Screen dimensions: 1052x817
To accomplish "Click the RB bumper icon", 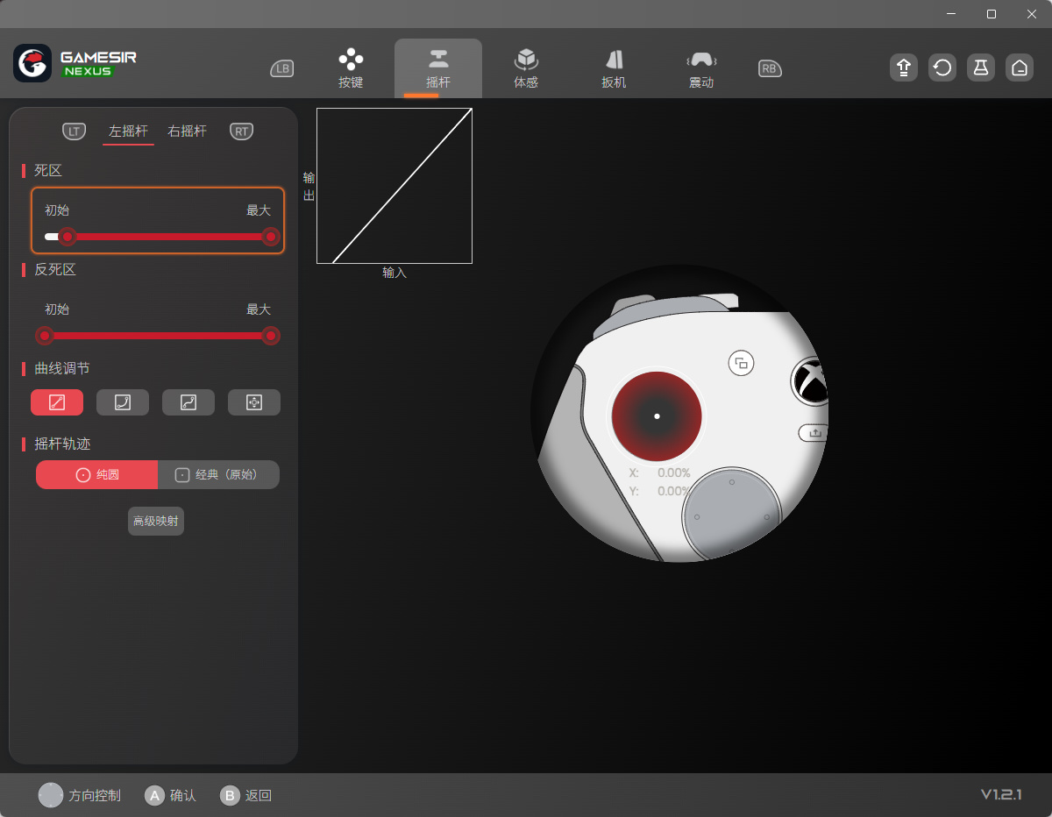I will (x=770, y=68).
